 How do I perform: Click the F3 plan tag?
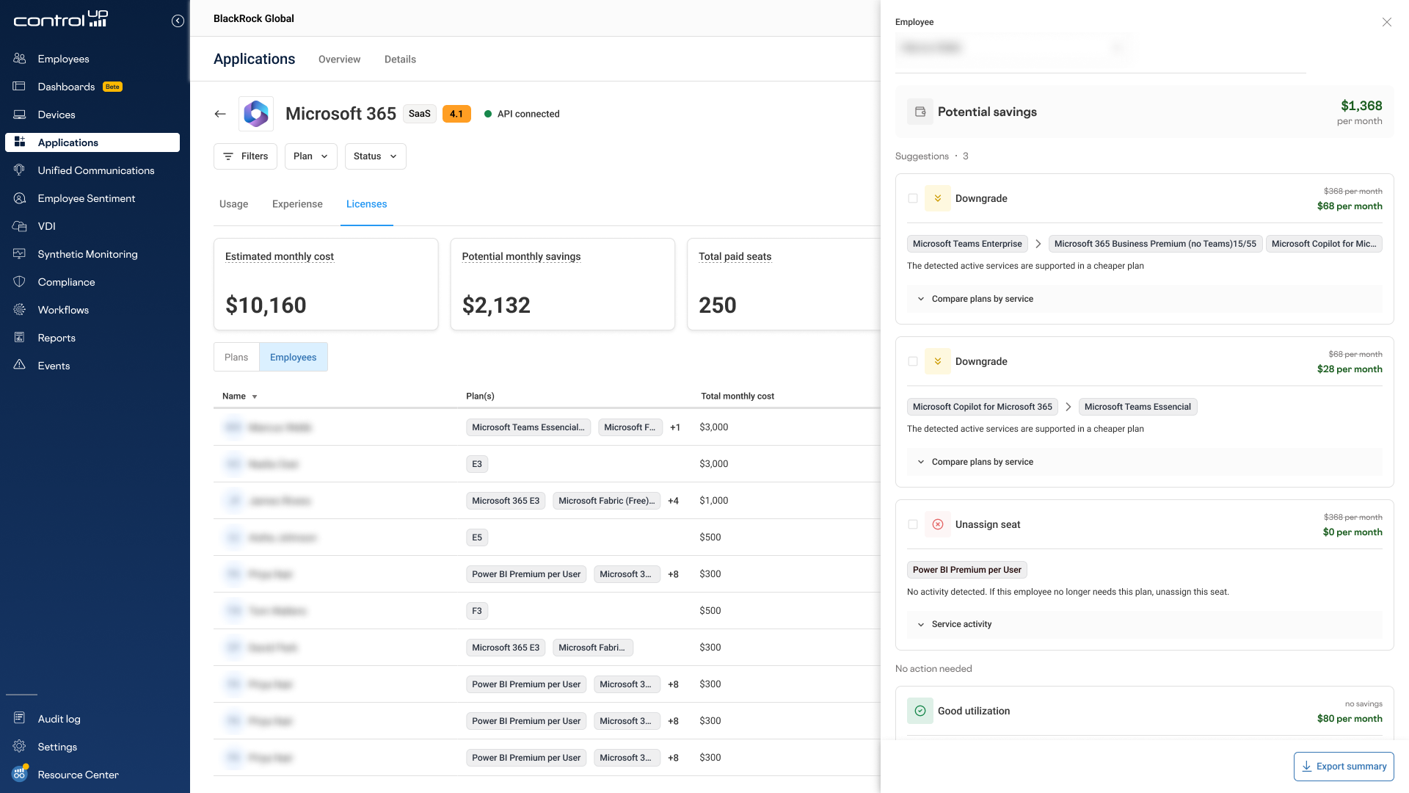[477, 611]
